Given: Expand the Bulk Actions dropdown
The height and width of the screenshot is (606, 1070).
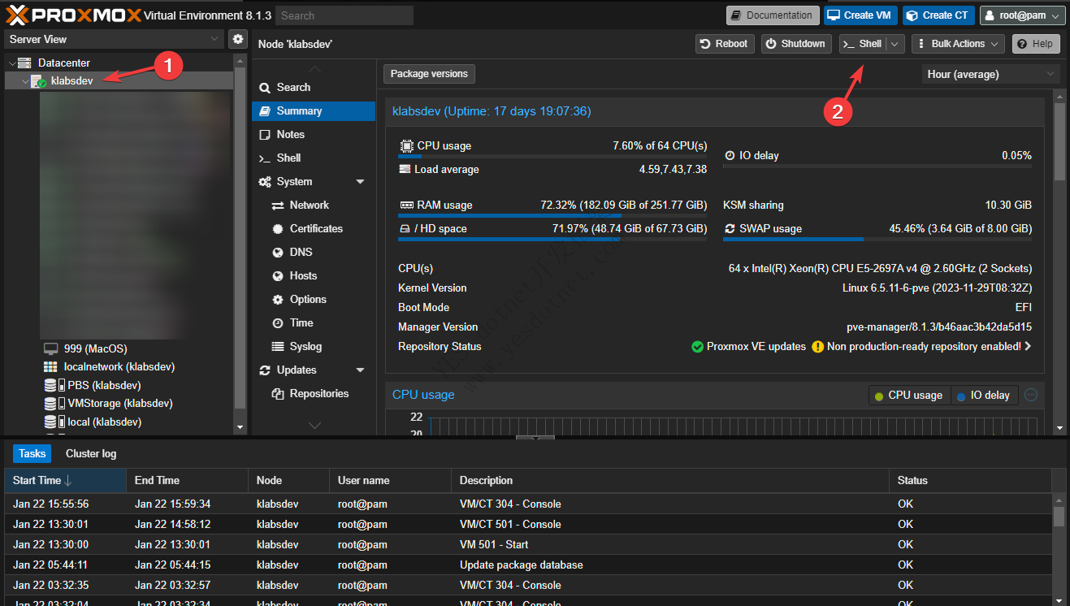Looking at the screenshot, I should pos(957,44).
